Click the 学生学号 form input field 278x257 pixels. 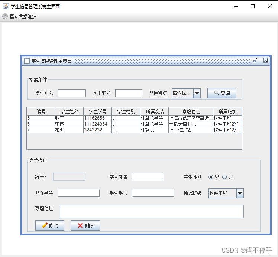(153, 193)
